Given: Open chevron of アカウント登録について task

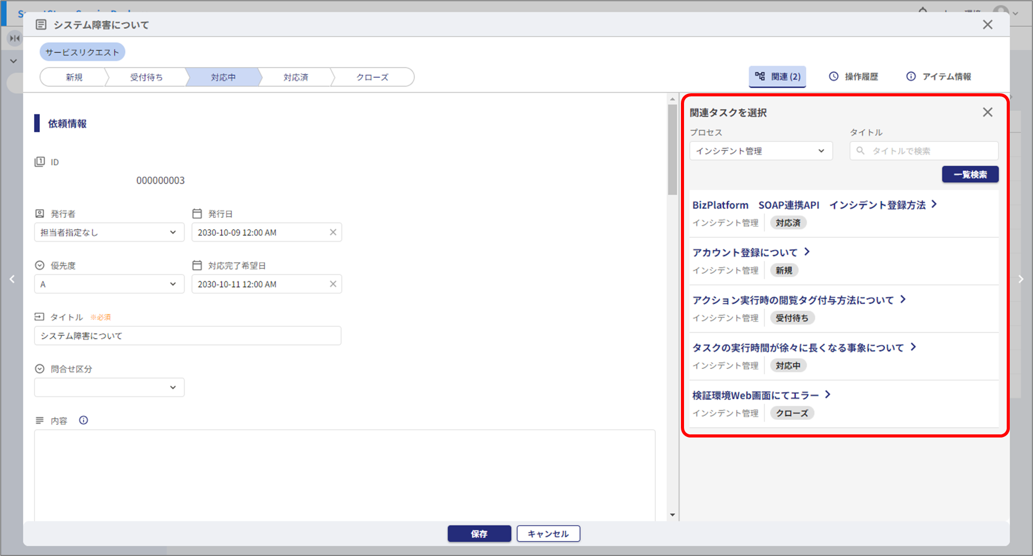Looking at the screenshot, I should tap(807, 252).
